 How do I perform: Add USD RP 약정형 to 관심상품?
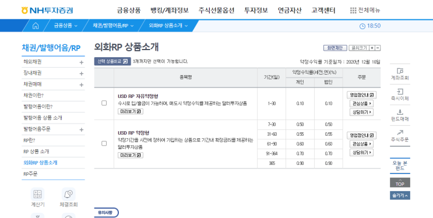tap(361, 144)
